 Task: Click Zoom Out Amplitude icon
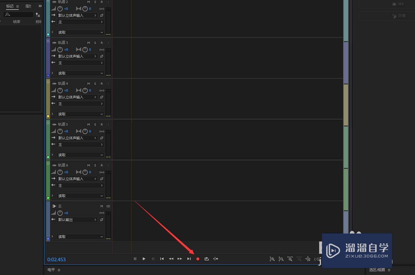281,259
